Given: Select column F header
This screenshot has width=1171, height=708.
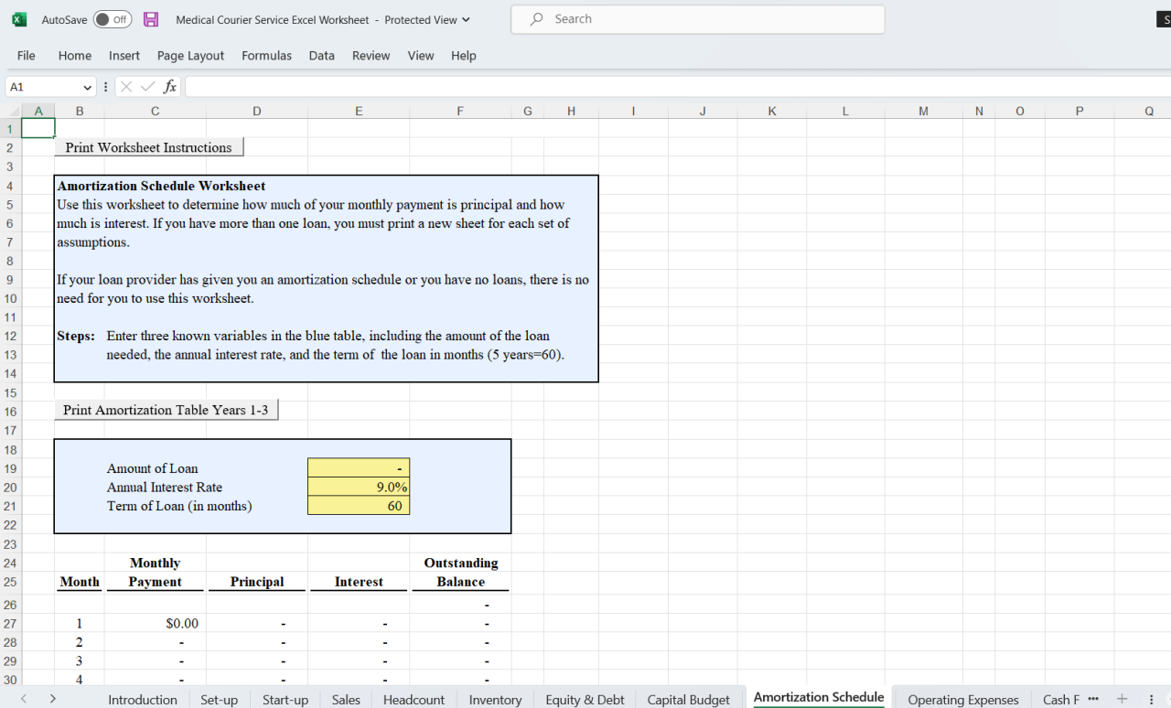Looking at the screenshot, I should 460,112.
